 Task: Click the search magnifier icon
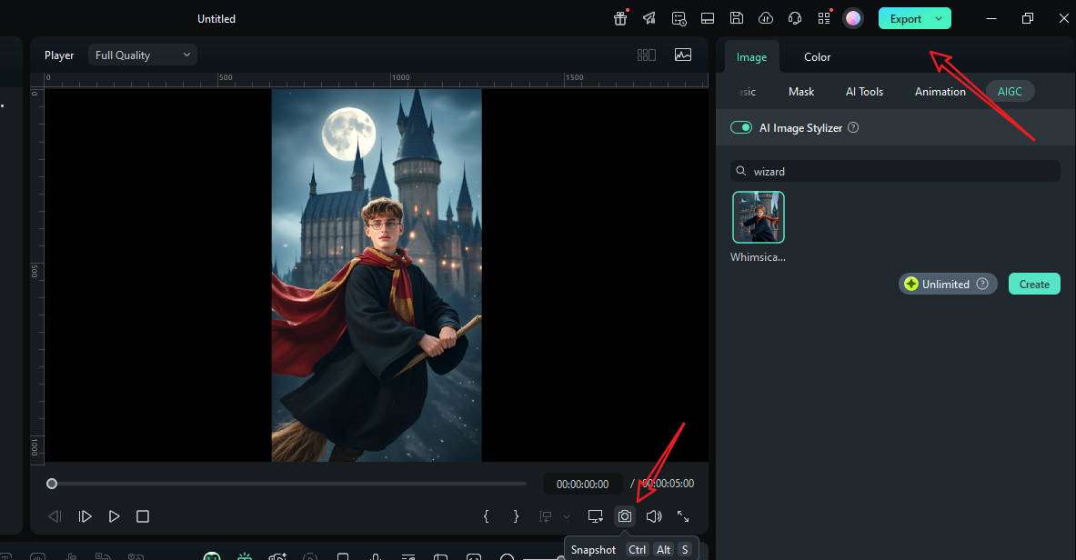point(741,171)
